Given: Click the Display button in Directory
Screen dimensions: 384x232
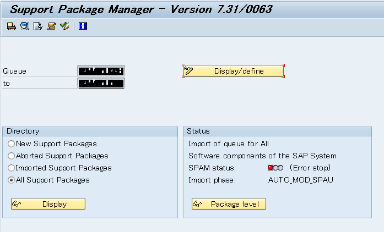Looking at the screenshot, I should pos(48,204).
